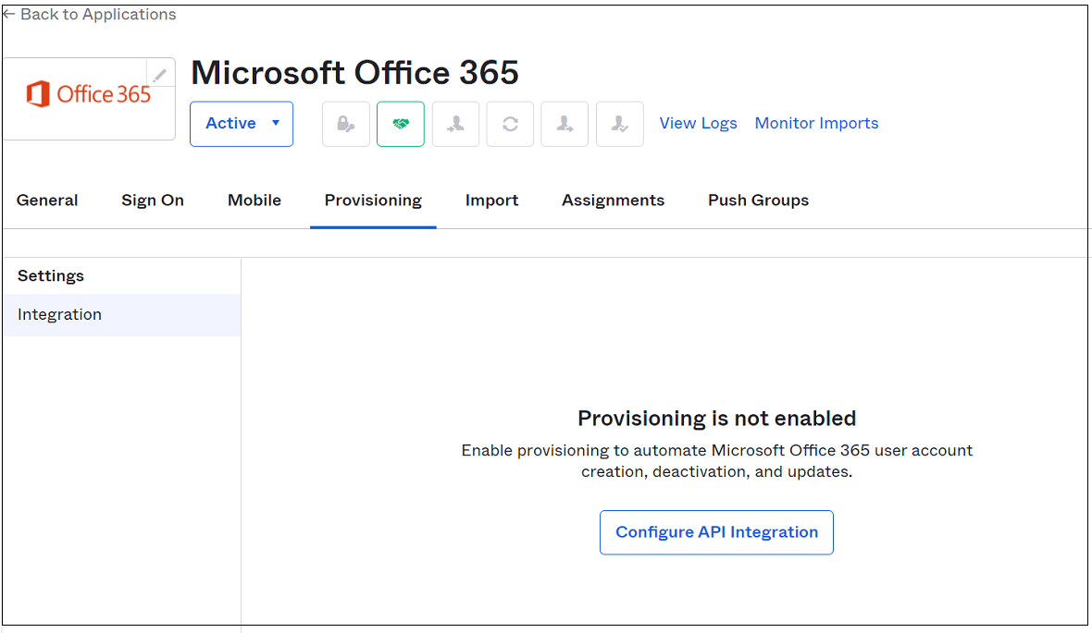Open the Sign On tab
Image resolution: width=1092 pixels, height=633 pixels.
[153, 201]
